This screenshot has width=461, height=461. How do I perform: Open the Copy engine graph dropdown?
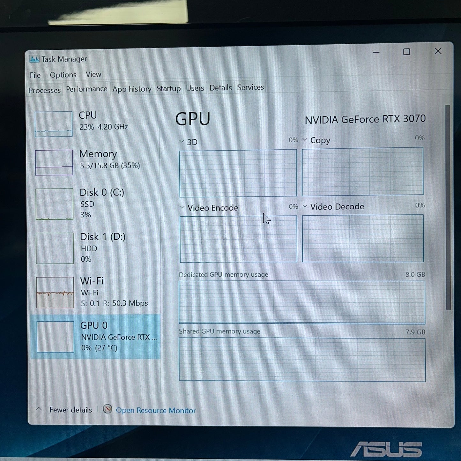(x=305, y=140)
